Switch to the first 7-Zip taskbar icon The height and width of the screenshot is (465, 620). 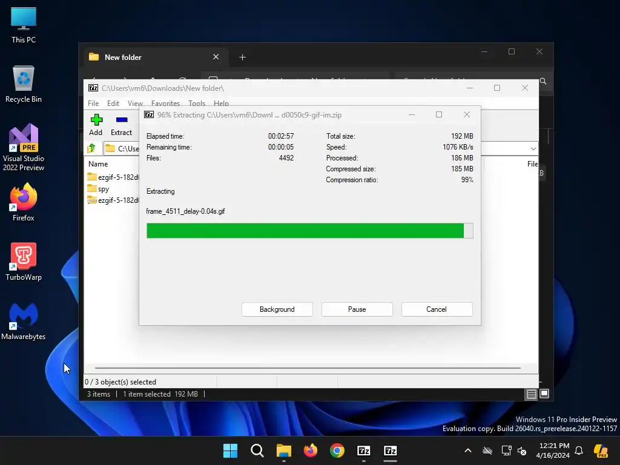pos(363,450)
